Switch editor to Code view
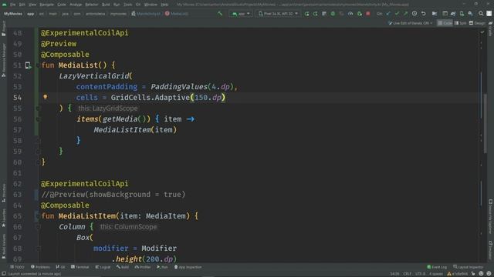Viewport: 494px width, 277px height. pos(445,23)
